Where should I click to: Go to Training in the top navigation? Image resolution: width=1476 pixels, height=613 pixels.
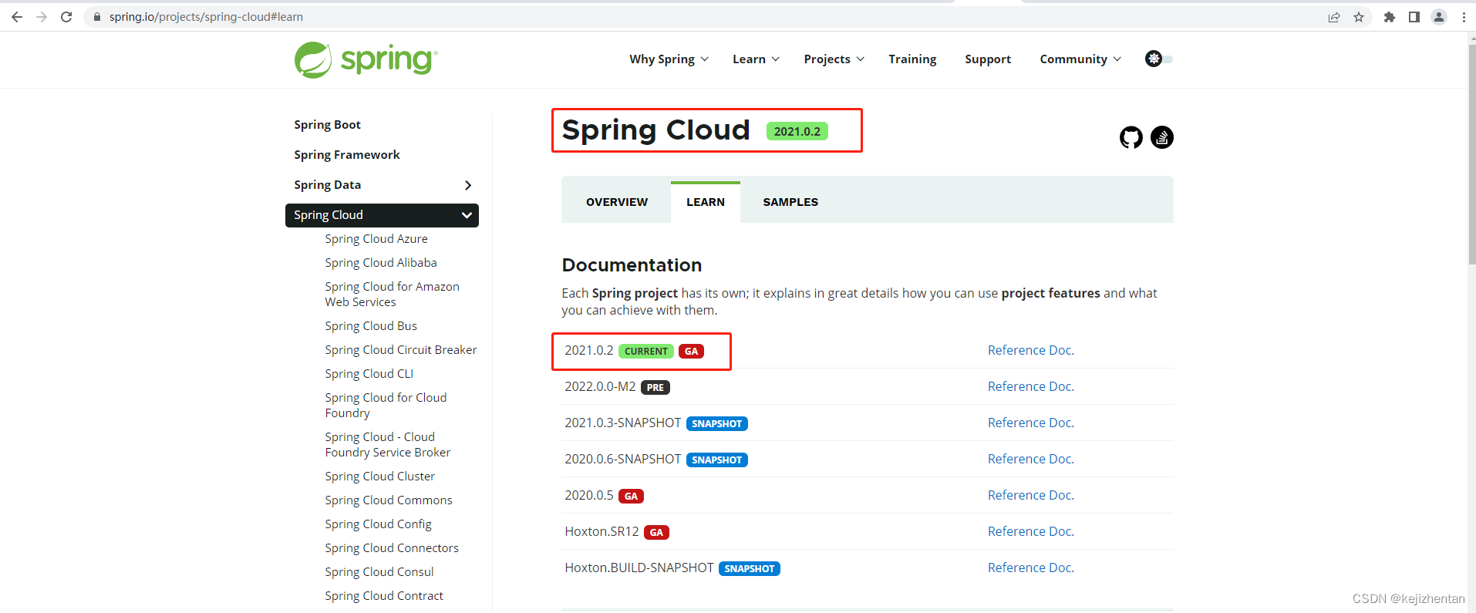point(912,59)
